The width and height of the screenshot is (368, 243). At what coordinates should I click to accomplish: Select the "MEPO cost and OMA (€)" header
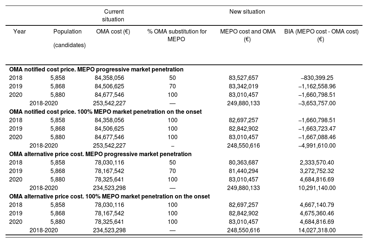[248, 35]
